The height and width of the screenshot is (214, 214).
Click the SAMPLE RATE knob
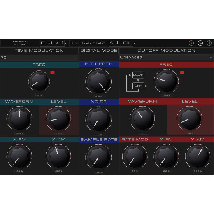click(98, 157)
